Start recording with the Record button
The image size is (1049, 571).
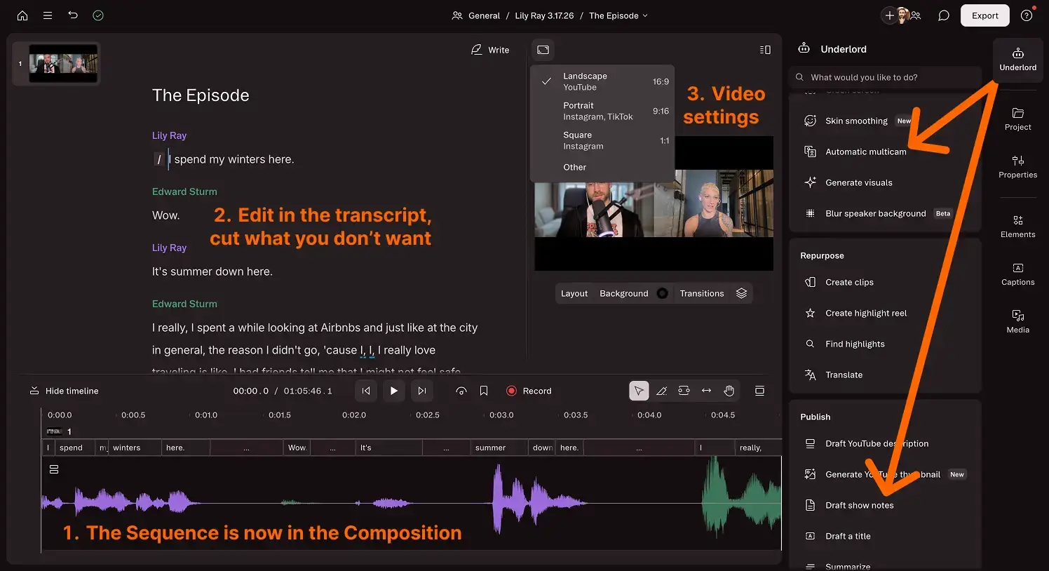pyautogui.click(x=529, y=391)
